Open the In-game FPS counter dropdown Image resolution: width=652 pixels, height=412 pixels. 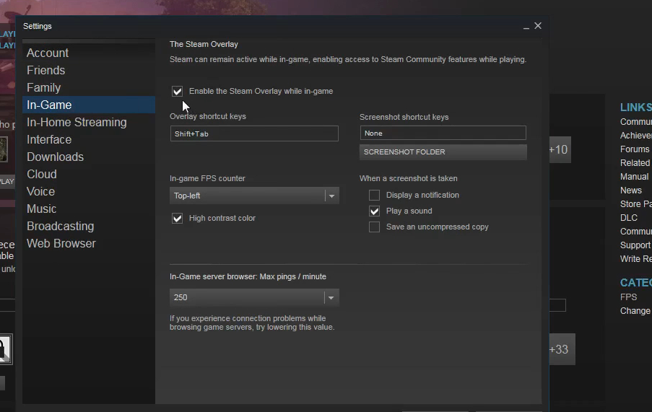pos(254,196)
